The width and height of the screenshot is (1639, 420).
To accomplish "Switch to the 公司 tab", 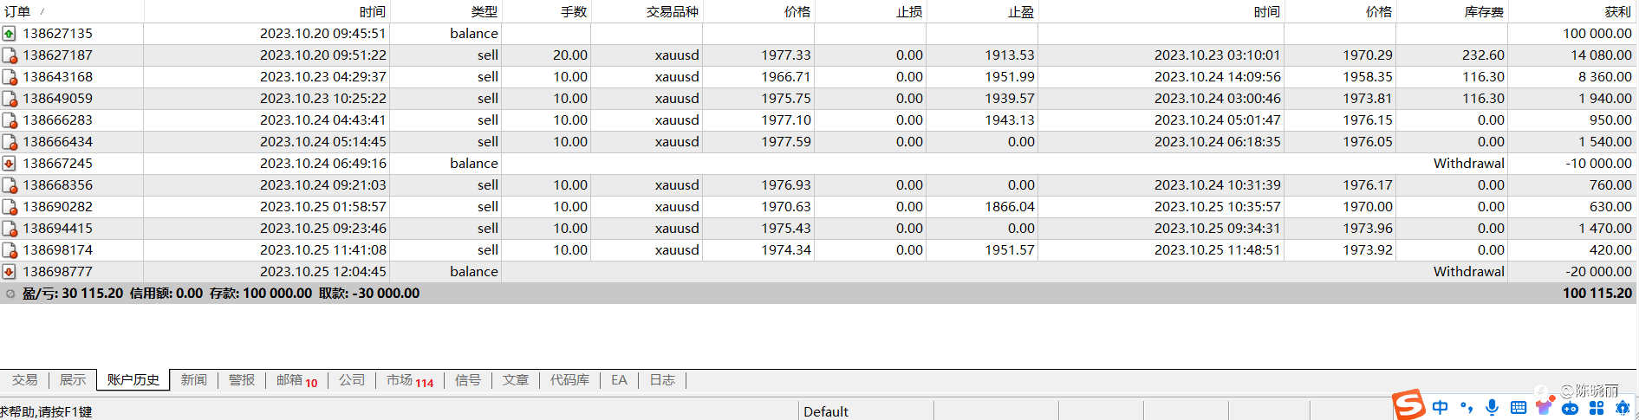I will tap(352, 380).
